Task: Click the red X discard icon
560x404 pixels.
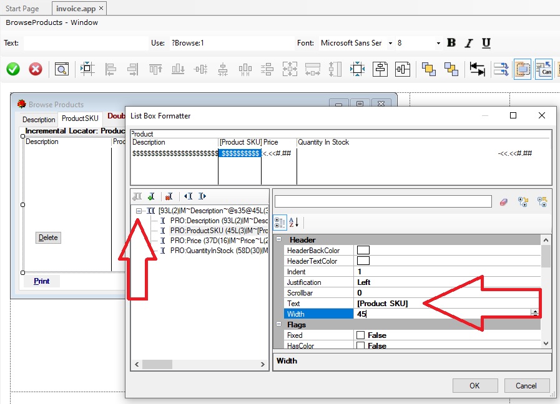Action: [x=36, y=69]
